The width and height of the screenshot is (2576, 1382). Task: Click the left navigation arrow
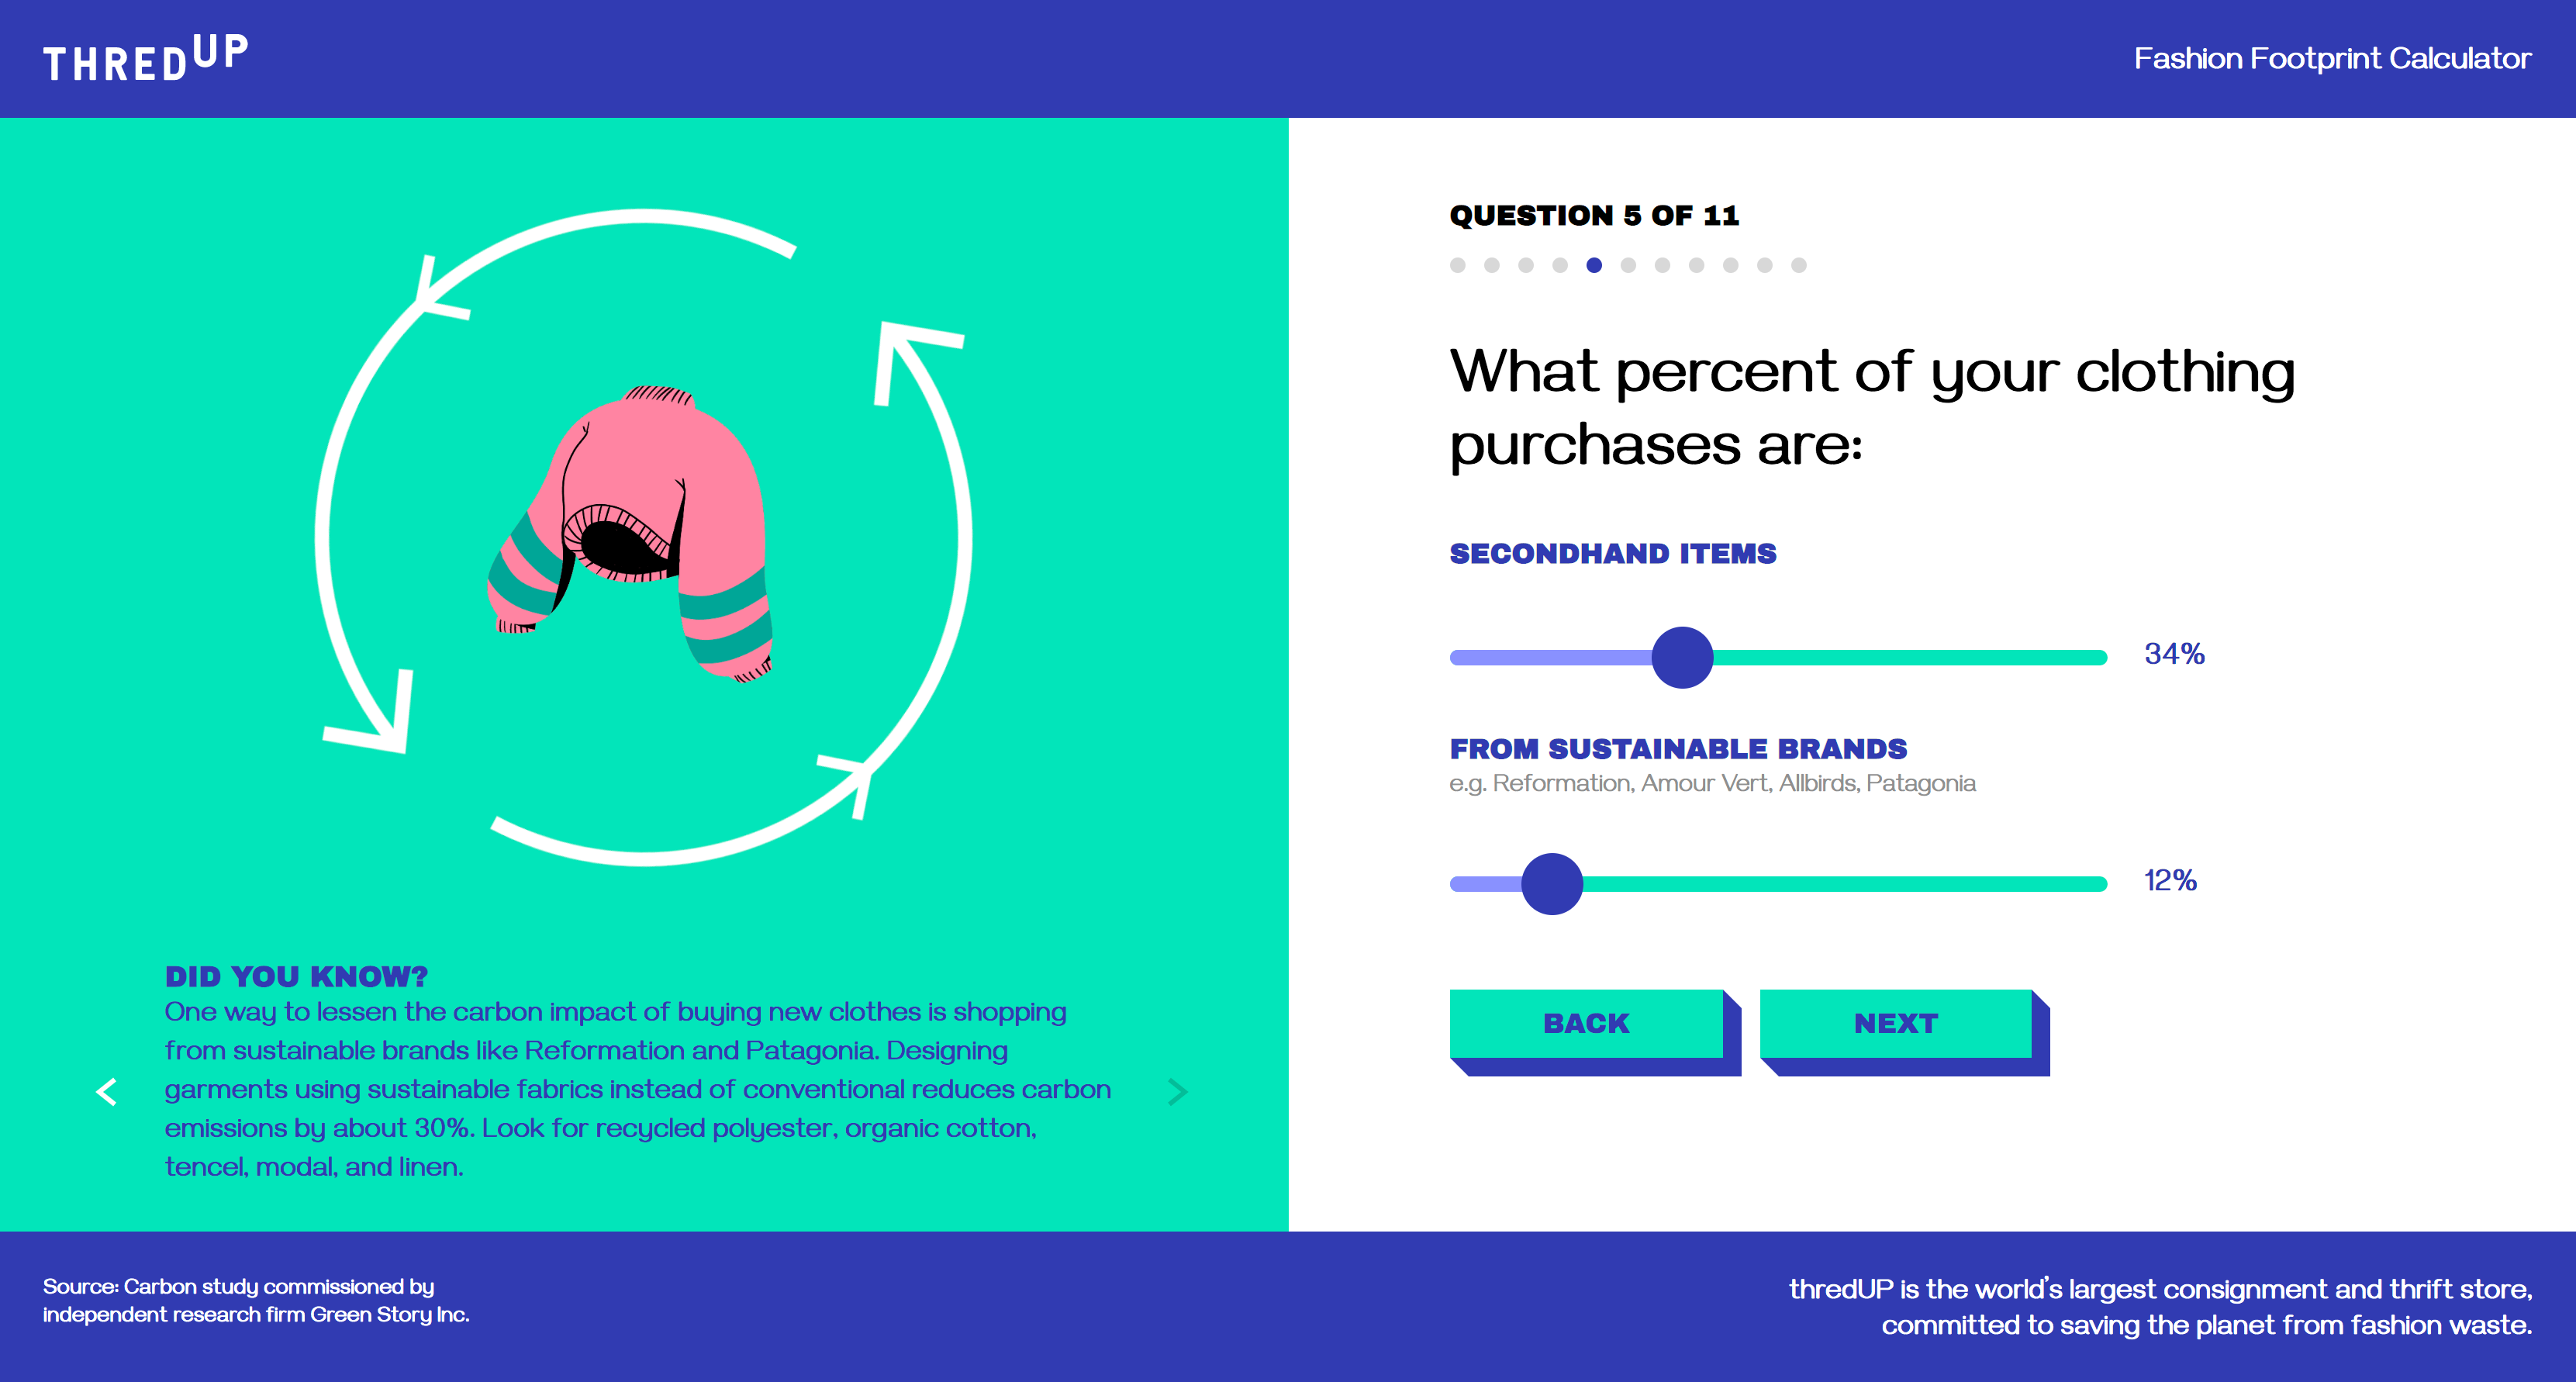click(x=105, y=1092)
